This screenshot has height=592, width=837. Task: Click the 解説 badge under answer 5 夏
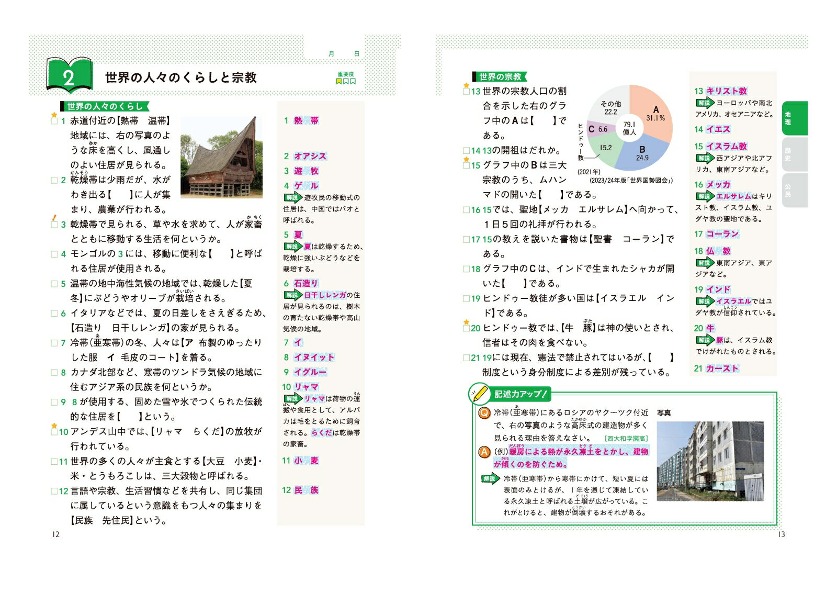pos(293,246)
